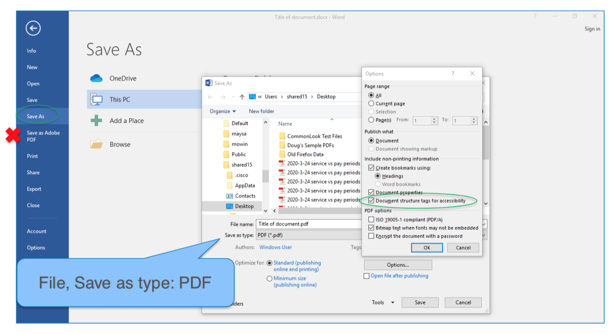Click the Windows User author link
The width and height of the screenshot is (614, 335).
click(x=275, y=247)
